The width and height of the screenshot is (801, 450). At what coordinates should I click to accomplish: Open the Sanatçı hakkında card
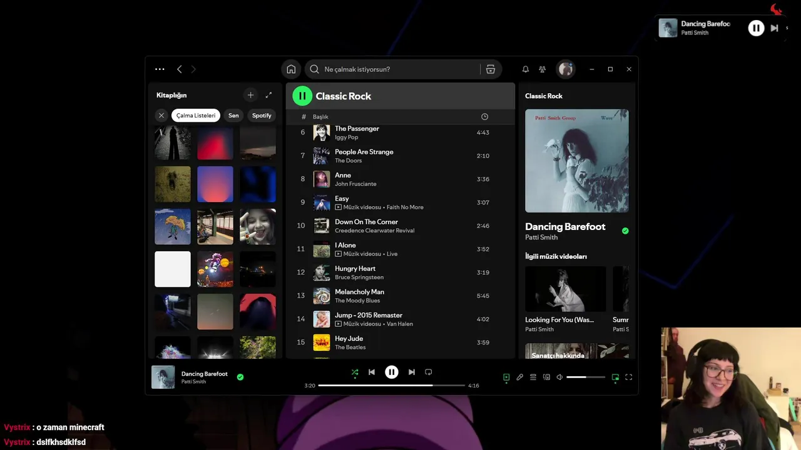(577, 351)
